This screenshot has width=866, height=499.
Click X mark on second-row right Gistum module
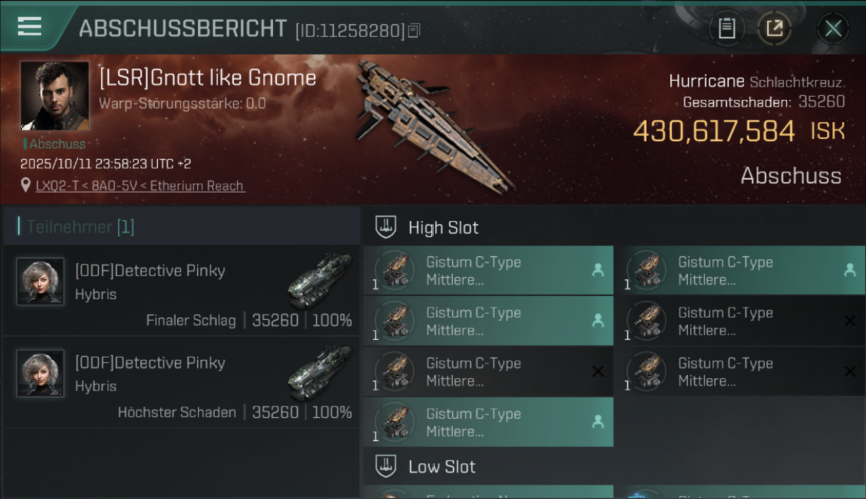pyautogui.click(x=849, y=321)
